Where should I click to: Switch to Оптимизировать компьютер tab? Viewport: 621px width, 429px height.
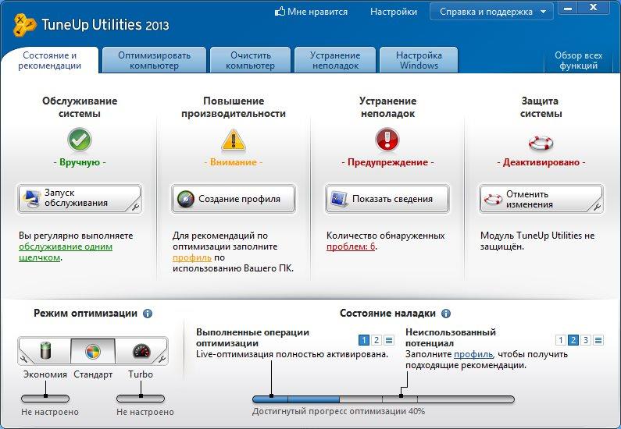(154, 61)
